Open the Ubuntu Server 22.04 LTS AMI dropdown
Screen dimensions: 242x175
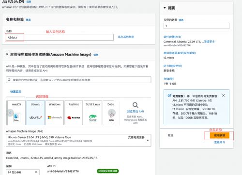coord(78,140)
